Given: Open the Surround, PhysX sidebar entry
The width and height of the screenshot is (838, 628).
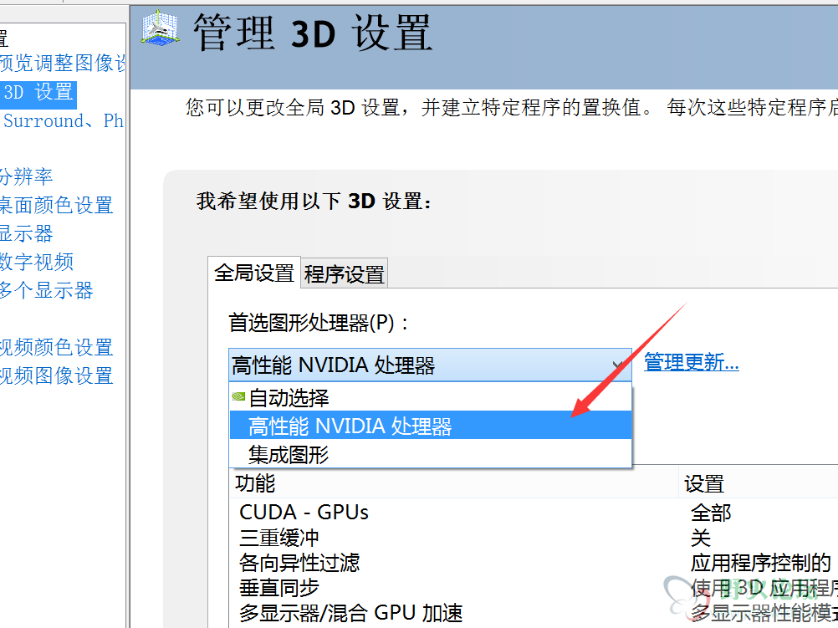Looking at the screenshot, I should [x=62, y=120].
